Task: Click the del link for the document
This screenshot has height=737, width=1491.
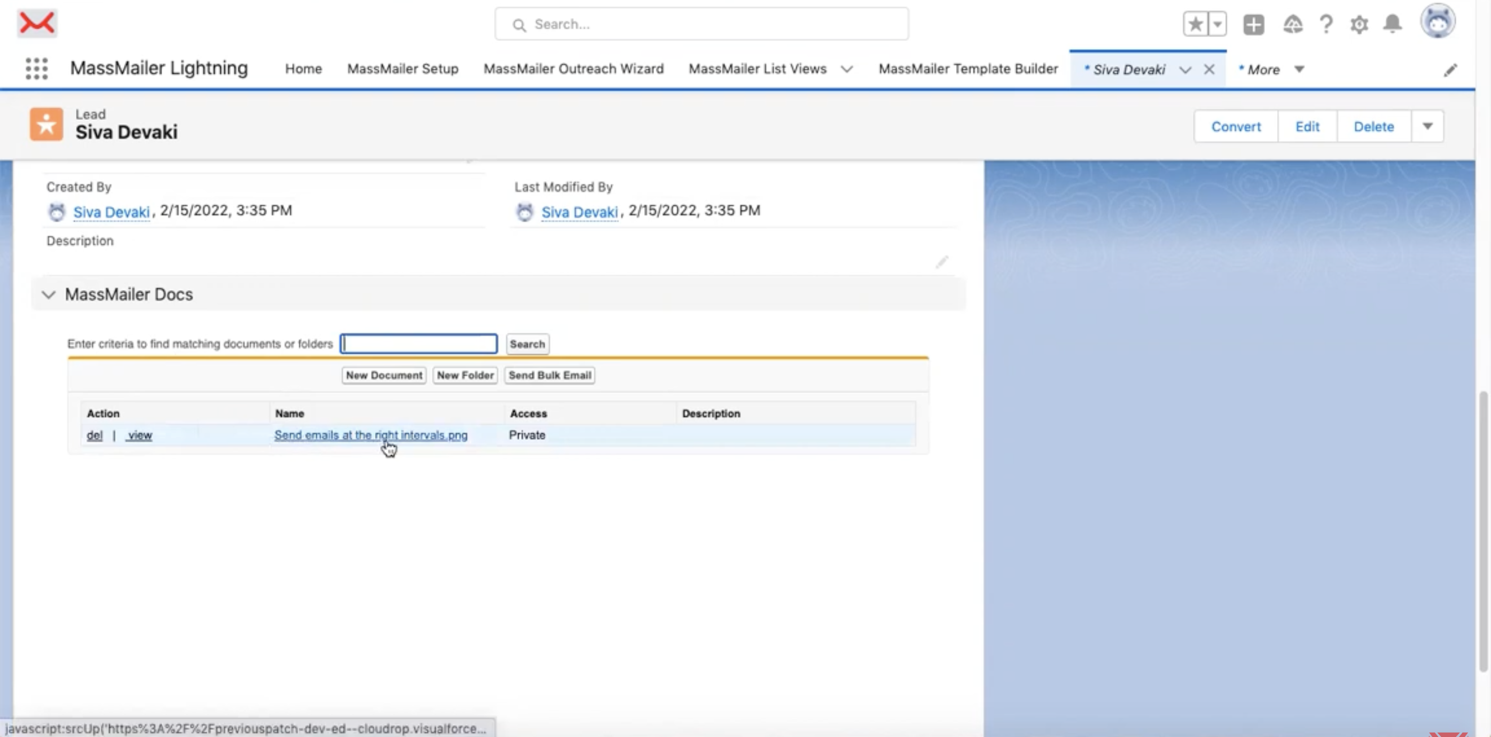Action: [94, 436]
